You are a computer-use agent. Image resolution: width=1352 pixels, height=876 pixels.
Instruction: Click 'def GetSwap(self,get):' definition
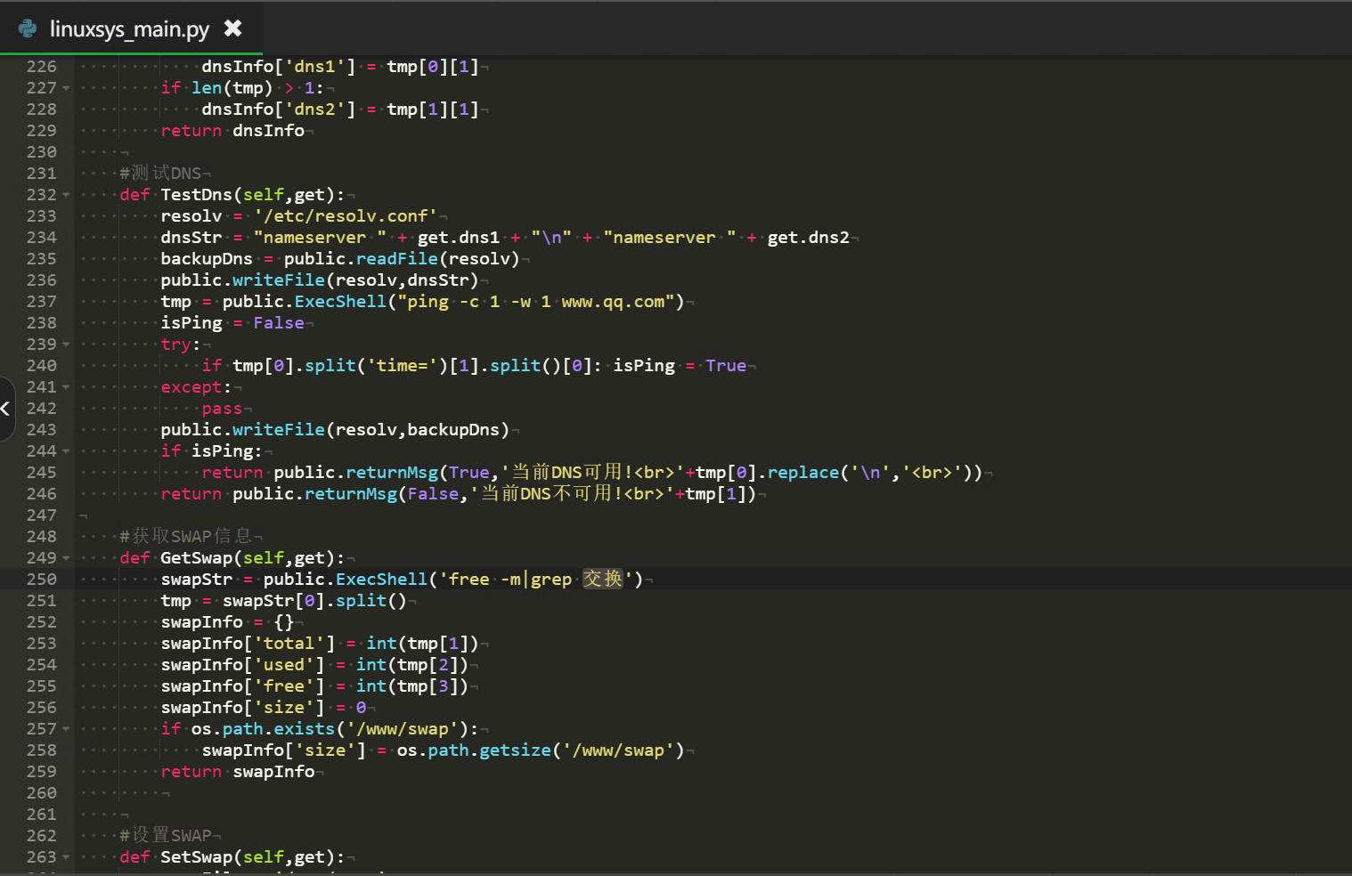[x=232, y=558]
